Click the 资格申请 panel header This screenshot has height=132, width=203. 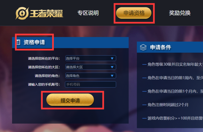click(x=70, y=42)
